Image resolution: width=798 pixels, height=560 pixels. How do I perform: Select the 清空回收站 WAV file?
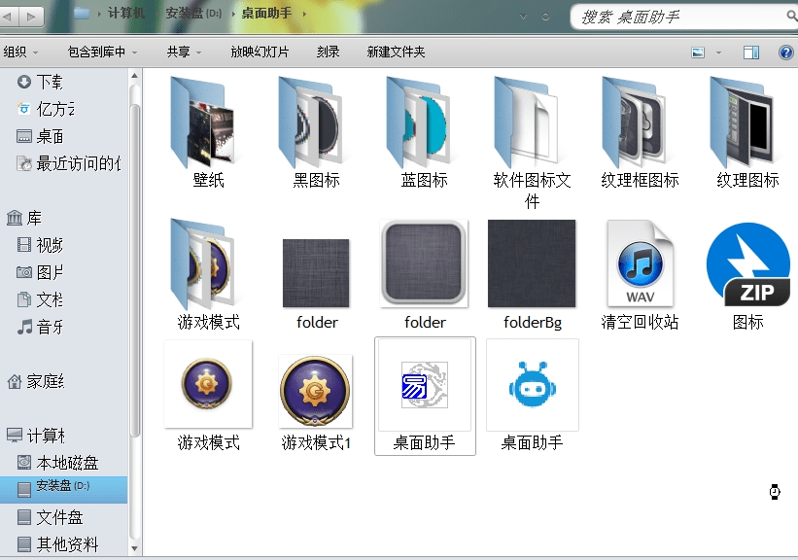coord(640,263)
